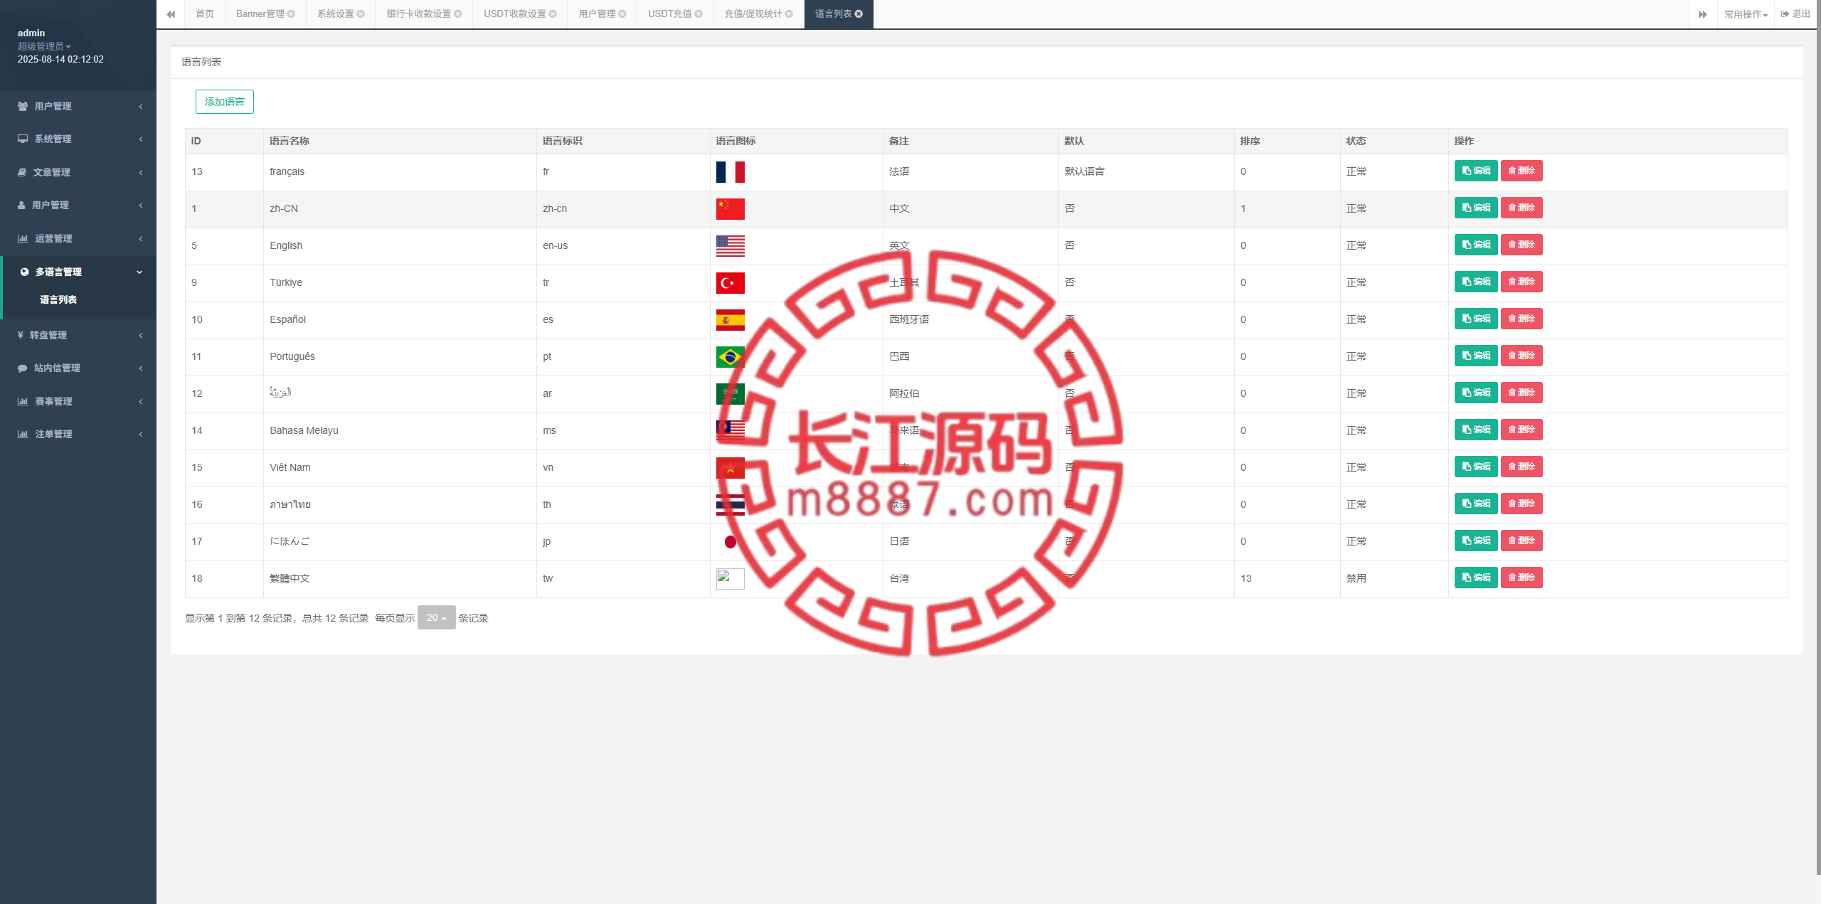Expand the 站内信管理 sidebar menu

click(x=78, y=368)
